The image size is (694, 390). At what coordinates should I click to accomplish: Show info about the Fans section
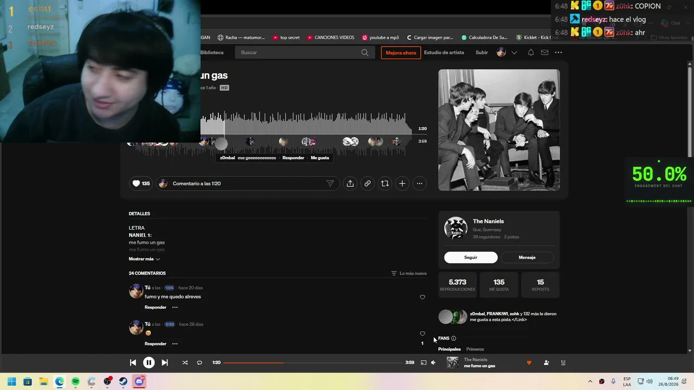(454, 339)
